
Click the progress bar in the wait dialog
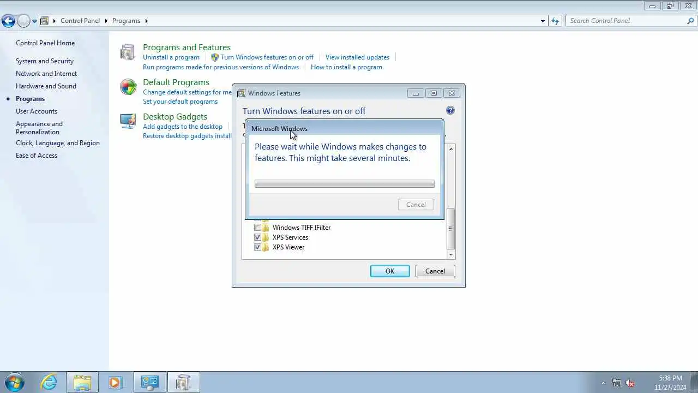click(x=345, y=184)
